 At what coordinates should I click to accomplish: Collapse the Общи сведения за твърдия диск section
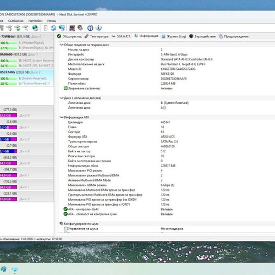(62, 45)
